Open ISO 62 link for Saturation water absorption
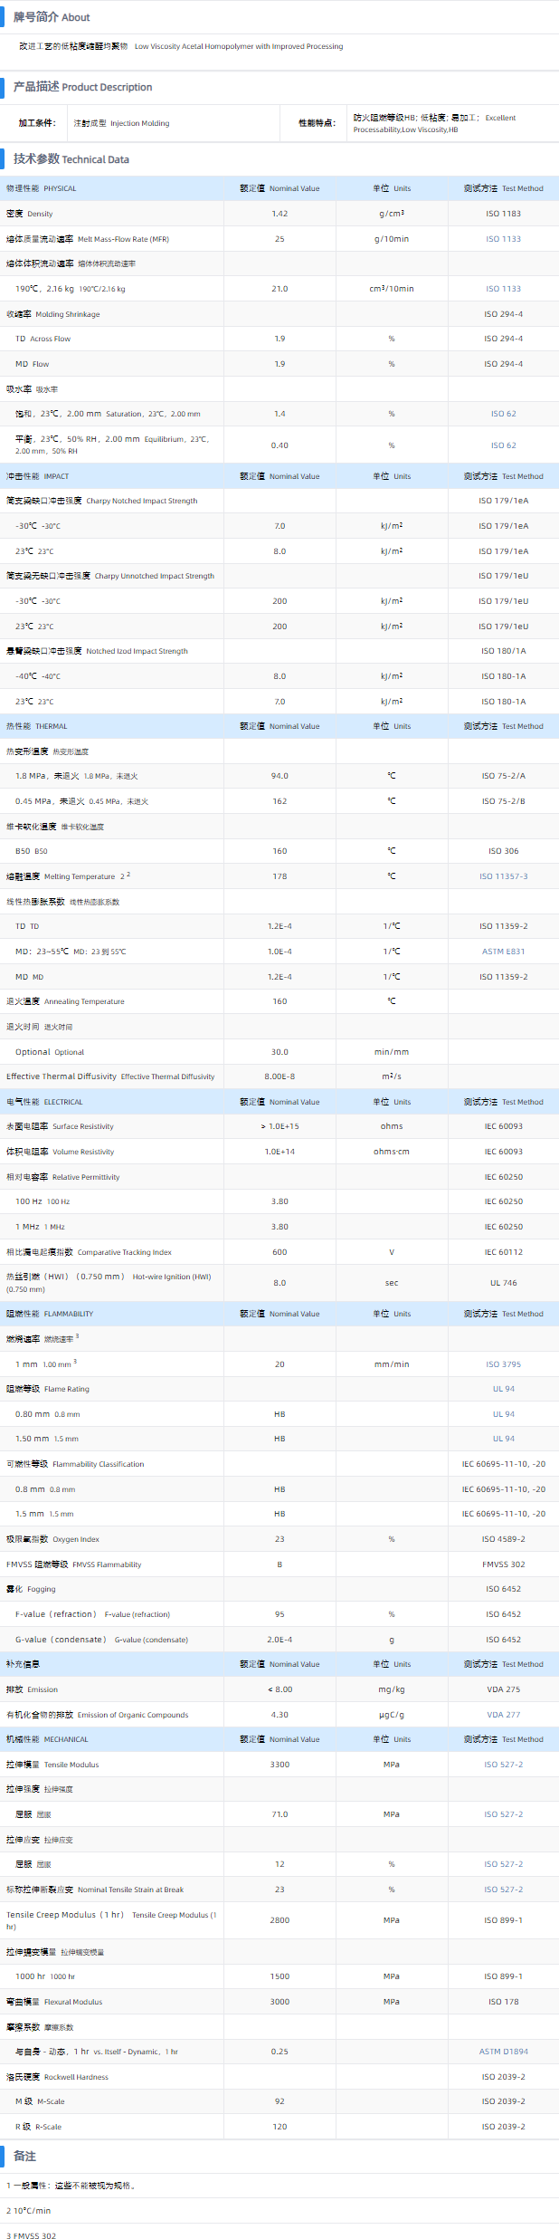 [503, 414]
